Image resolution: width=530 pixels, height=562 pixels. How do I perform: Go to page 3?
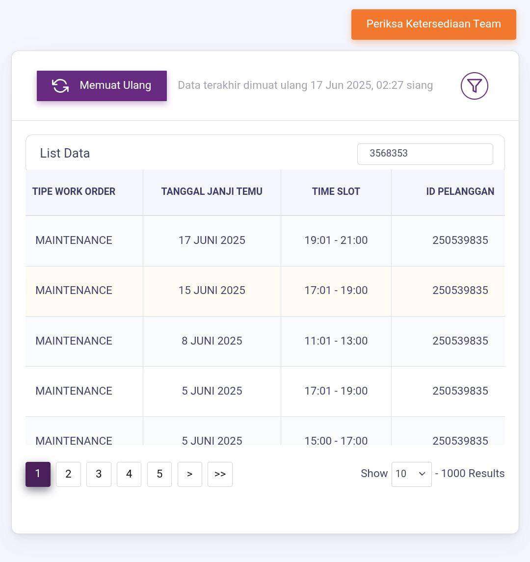click(99, 474)
